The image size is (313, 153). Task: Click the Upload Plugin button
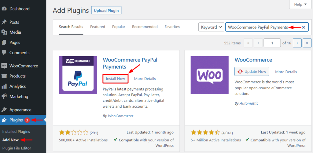click(x=106, y=10)
